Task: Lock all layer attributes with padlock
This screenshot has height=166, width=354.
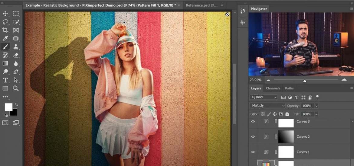Action: (x=287, y=114)
